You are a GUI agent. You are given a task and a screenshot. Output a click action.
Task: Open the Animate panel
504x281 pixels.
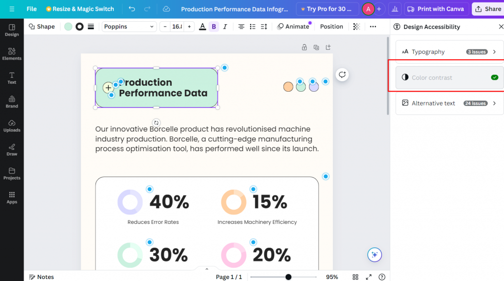pyautogui.click(x=293, y=27)
